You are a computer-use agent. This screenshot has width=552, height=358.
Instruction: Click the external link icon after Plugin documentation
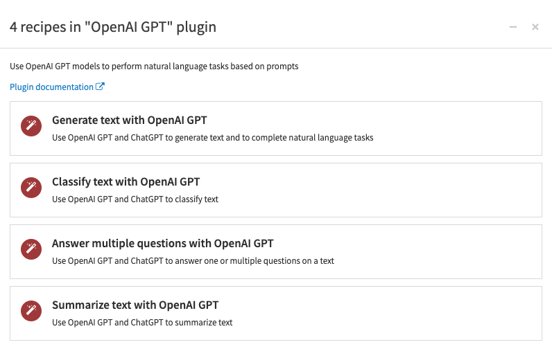pos(100,87)
